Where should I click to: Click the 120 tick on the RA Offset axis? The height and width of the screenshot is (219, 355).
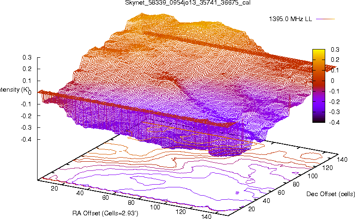(180, 212)
